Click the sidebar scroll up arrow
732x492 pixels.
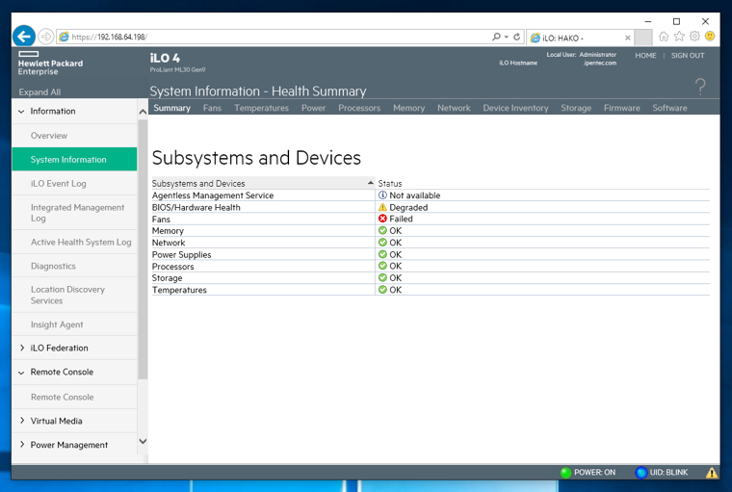point(143,112)
